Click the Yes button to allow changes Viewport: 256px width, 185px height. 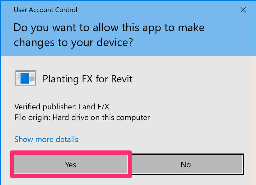coord(70,164)
